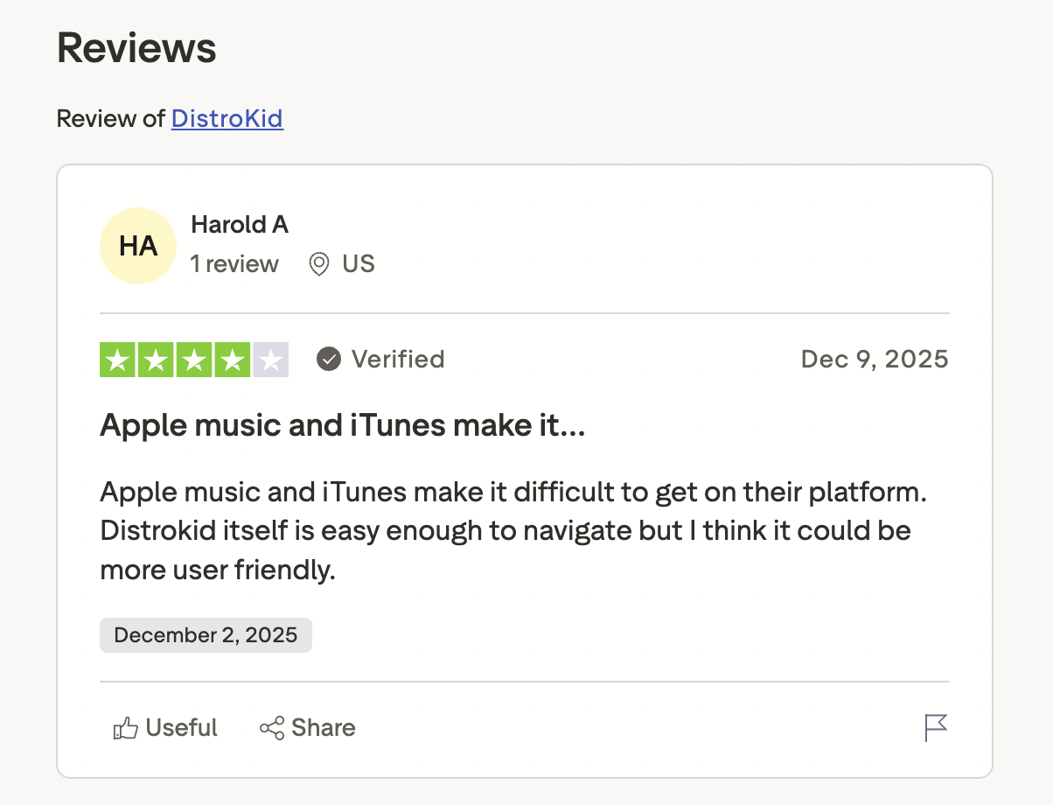Click the Dec 9, 2025 review date
The width and height of the screenshot is (1053, 805).
click(875, 360)
